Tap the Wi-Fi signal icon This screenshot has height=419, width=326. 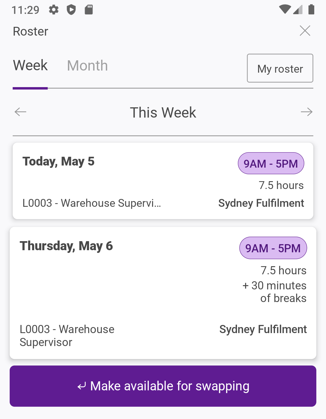[285, 10]
